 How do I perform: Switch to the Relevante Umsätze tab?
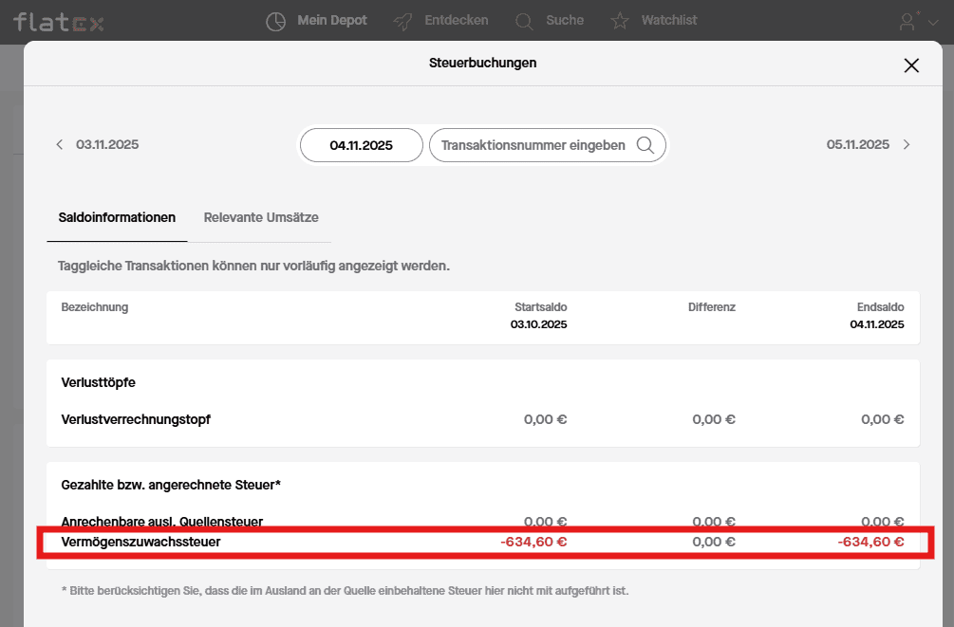(261, 217)
